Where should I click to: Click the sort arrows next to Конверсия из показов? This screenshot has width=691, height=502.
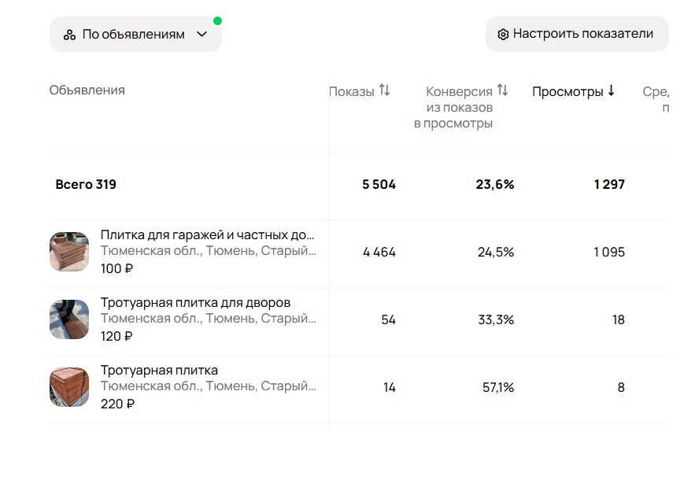tap(499, 90)
